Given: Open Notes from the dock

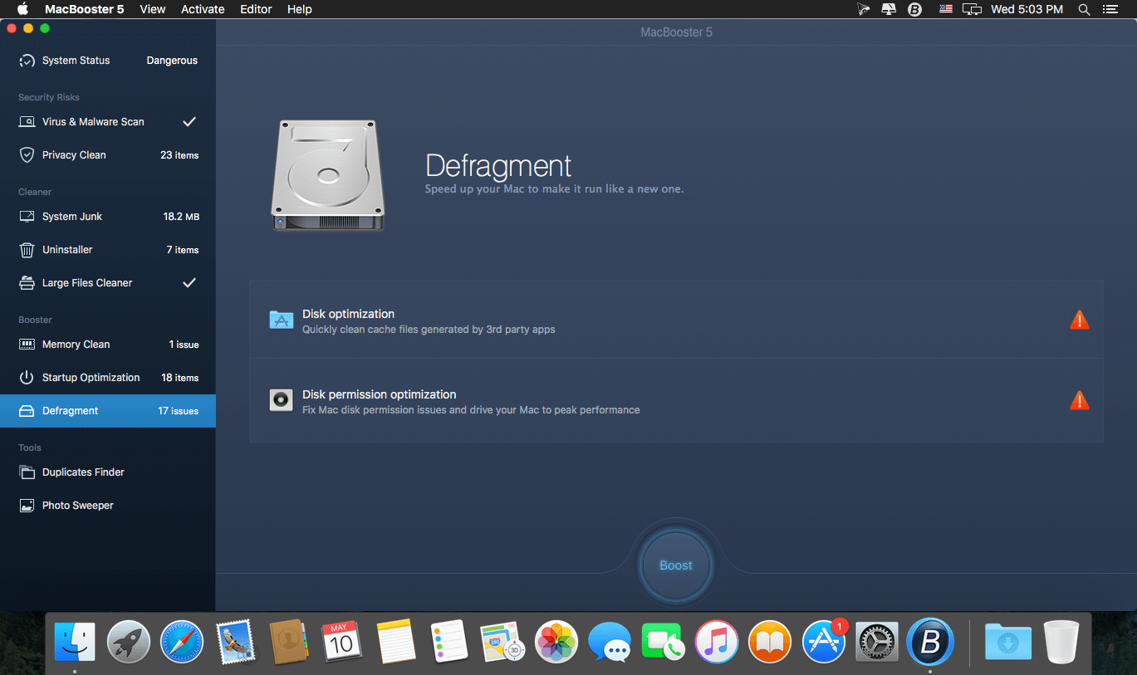Looking at the screenshot, I should [395, 642].
